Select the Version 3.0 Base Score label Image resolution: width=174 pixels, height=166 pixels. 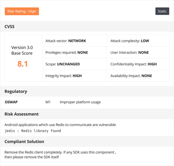click(x=22, y=50)
